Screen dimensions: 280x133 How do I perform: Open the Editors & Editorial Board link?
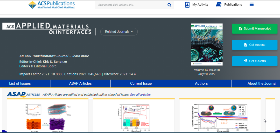38,66
